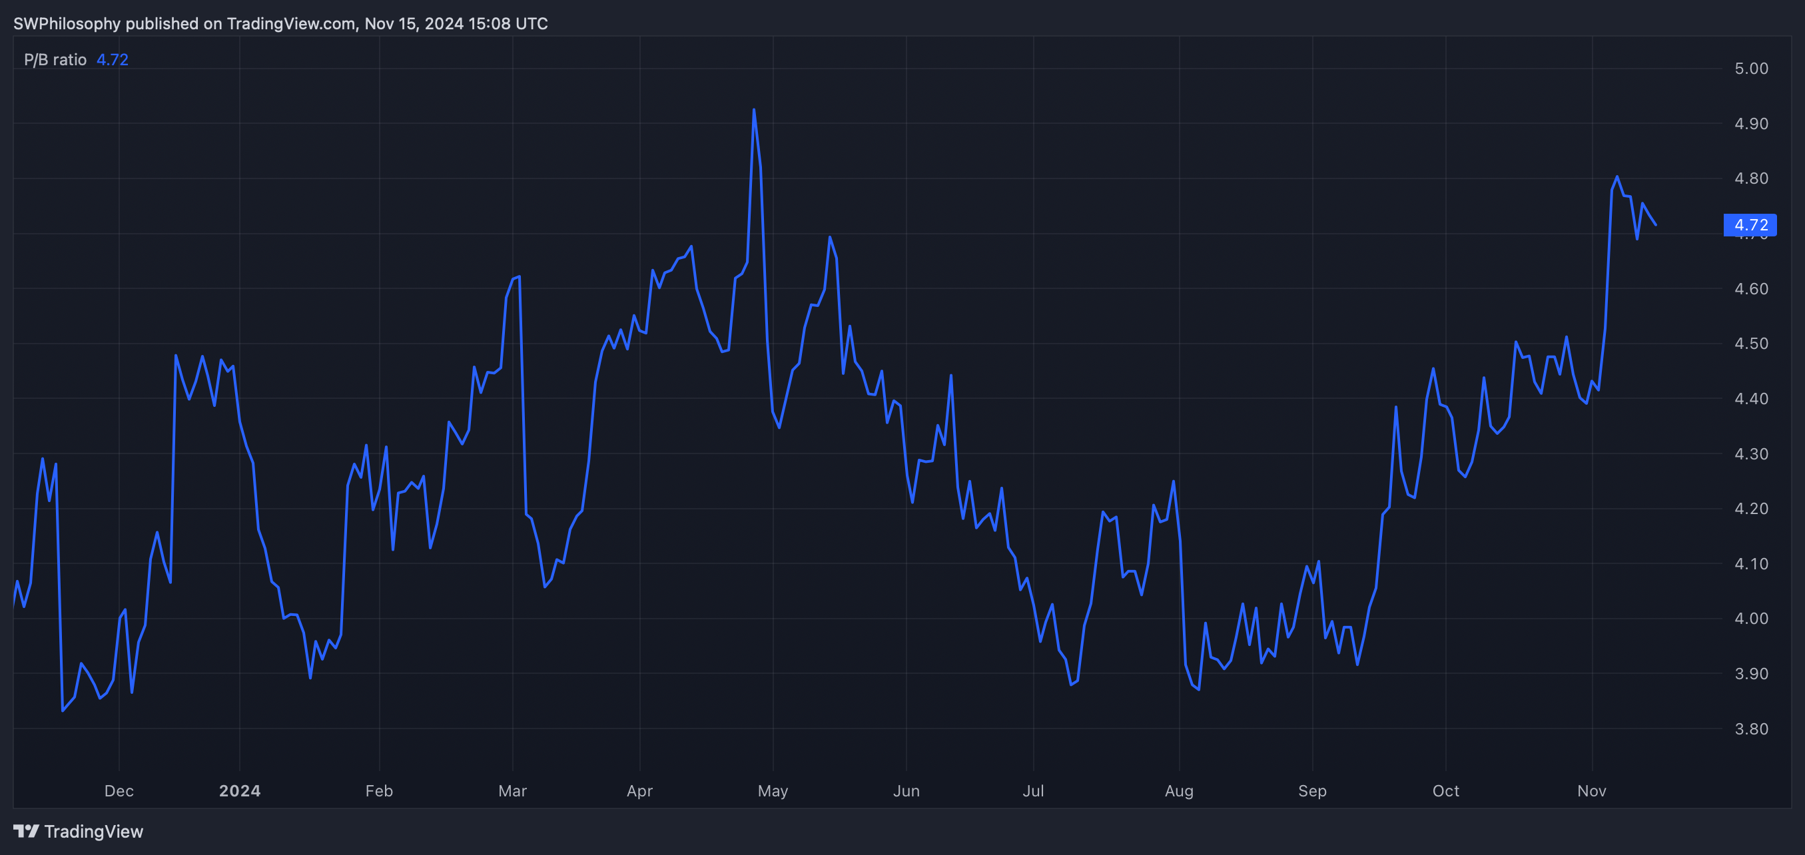This screenshot has width=1805, height=855.
Task: Click the May time axis label
Action: pyautogui.click(x=773, y=790)
